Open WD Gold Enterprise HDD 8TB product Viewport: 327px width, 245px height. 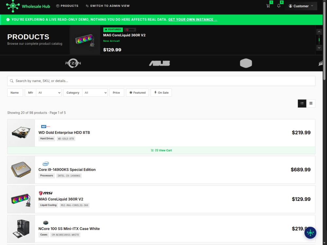pyautogui.click(x=64, y=133)
